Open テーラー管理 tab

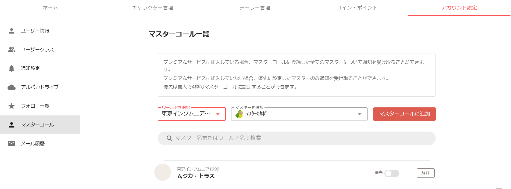[255, 8]
